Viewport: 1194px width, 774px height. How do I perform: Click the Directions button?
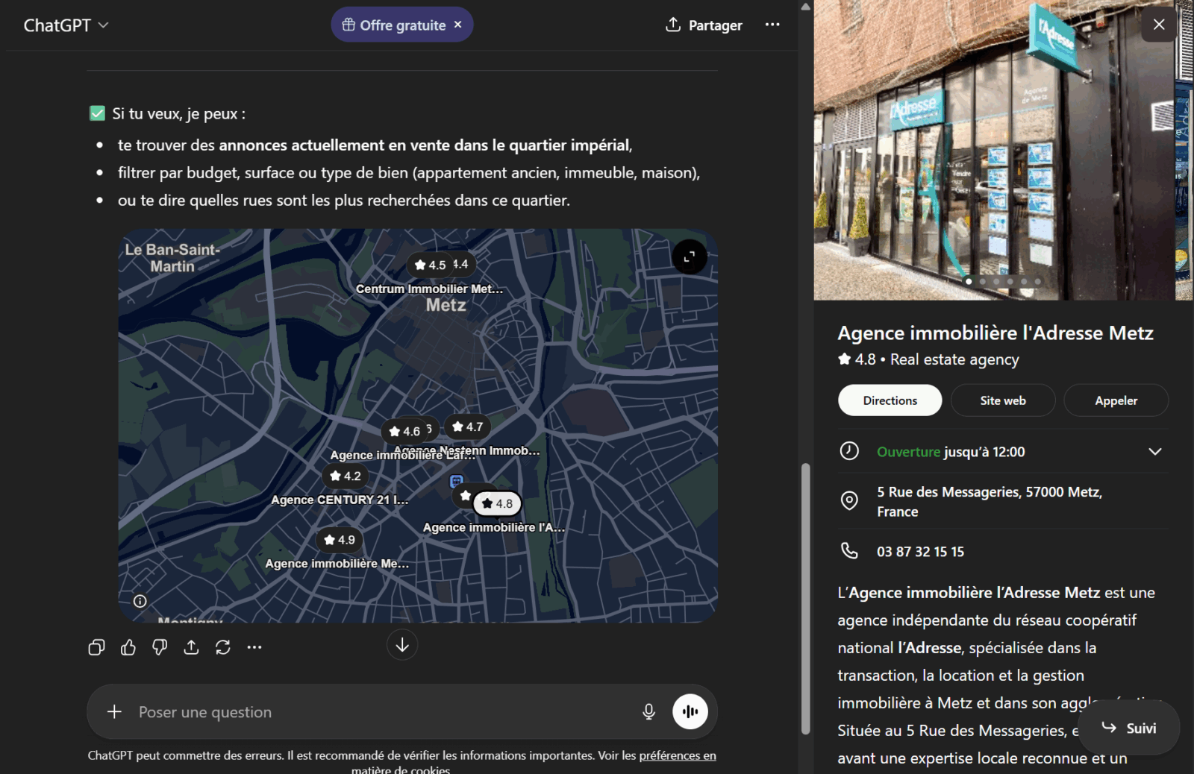click(890, 400)
